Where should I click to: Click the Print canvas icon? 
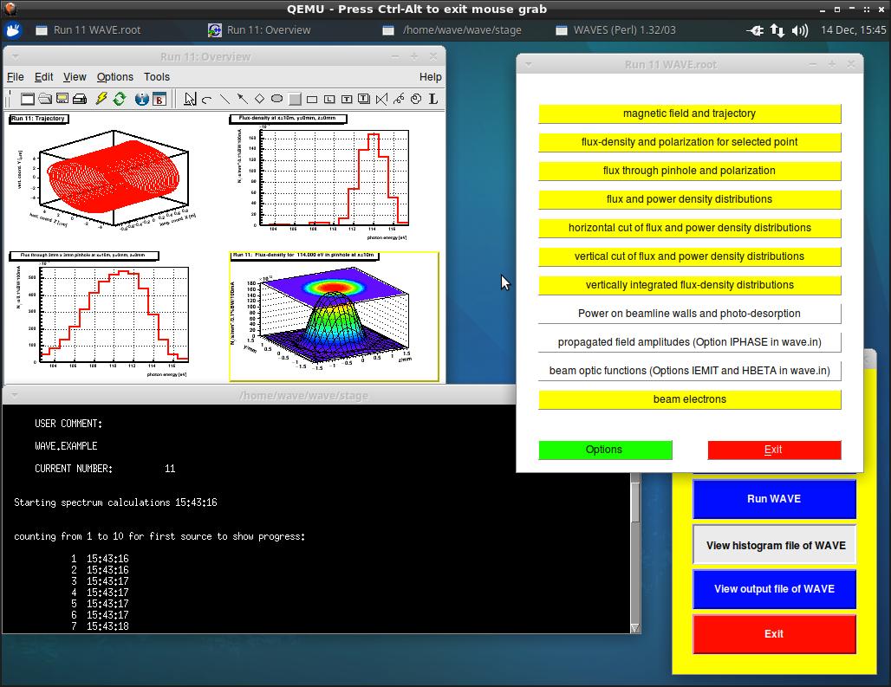coord(80,99)
